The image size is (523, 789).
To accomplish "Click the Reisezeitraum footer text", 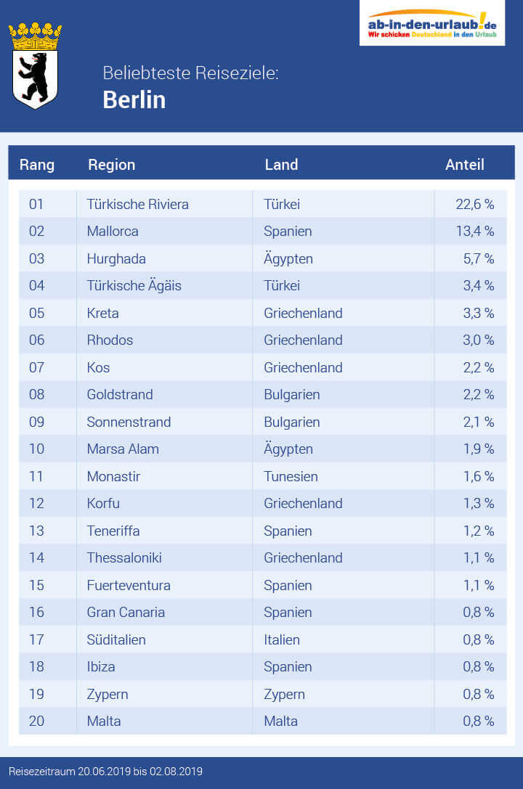I will [x=105, y=771].
